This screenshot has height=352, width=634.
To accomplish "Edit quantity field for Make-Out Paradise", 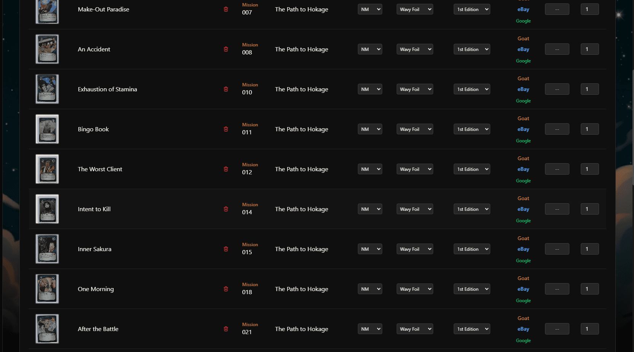I will [x=590, y=9].
